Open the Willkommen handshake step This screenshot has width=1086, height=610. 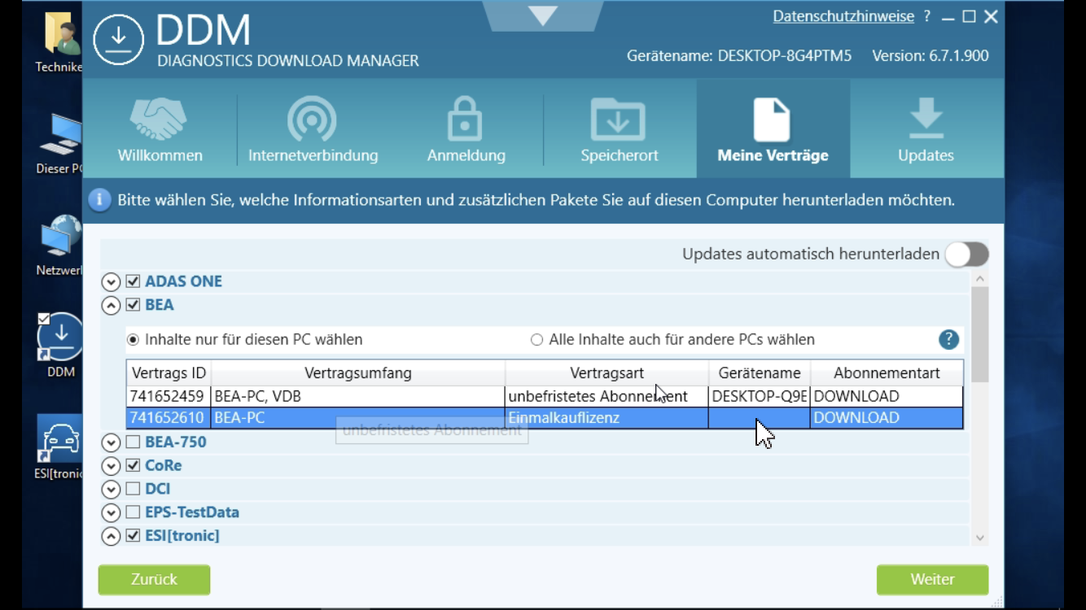(160, 129)
